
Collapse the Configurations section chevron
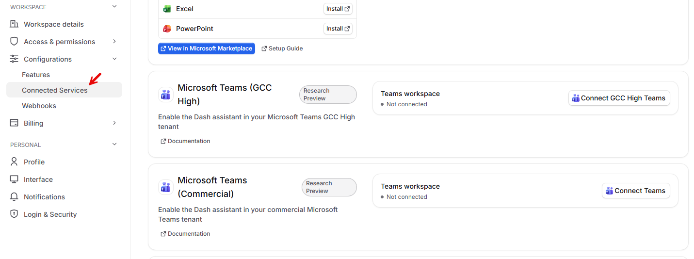[114, 59]
